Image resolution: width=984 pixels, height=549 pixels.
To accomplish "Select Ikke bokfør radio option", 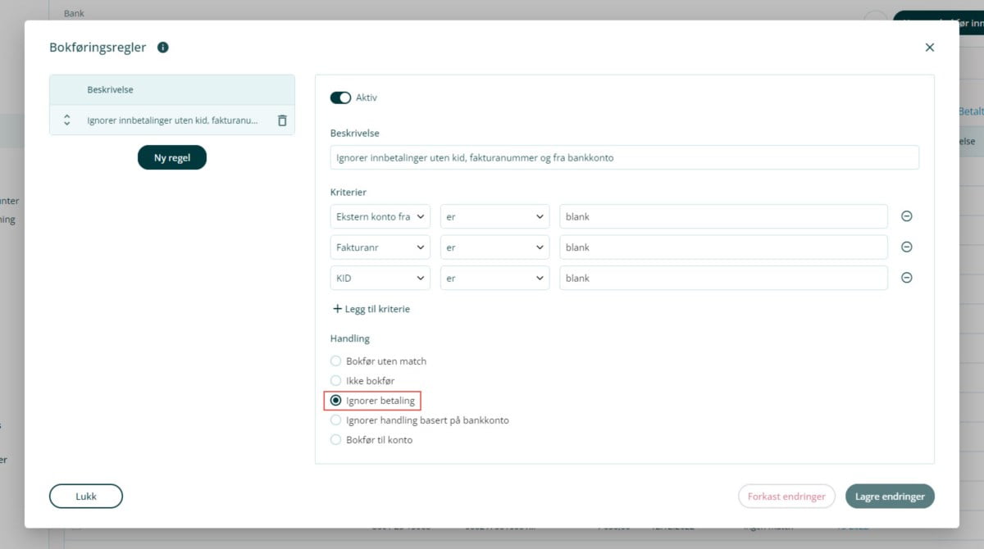I will tap(335, 380).
